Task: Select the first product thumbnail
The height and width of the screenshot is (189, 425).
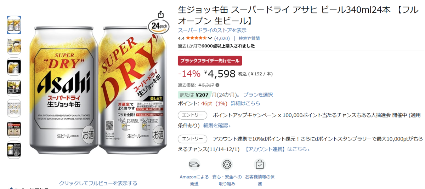Action: [x=14, y=25]
